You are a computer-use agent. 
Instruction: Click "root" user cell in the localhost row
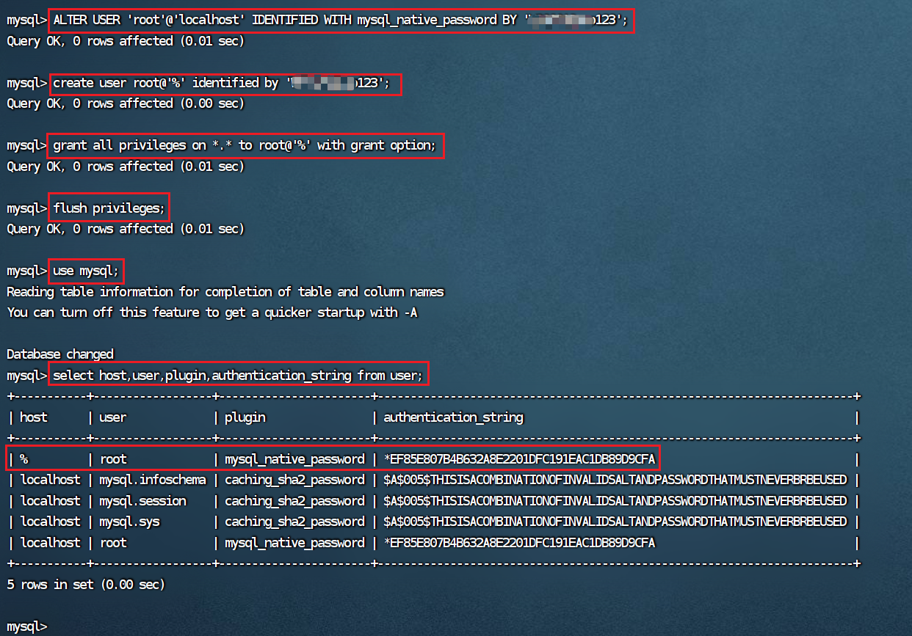tap(113, 543)
